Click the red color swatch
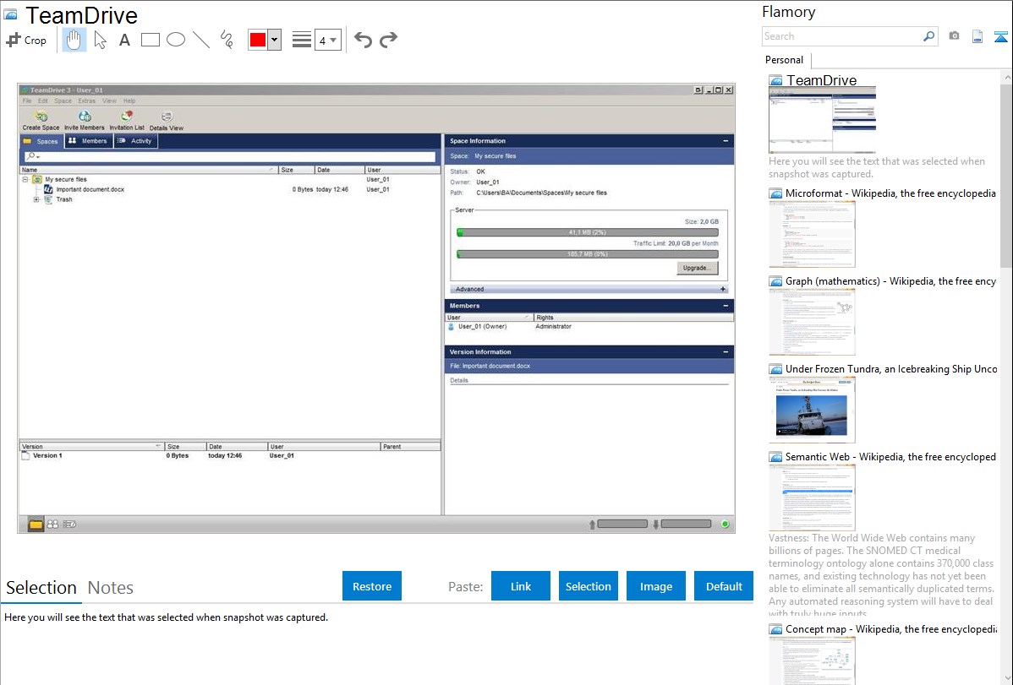The width and height of the screenshot is (1013, 685). coord(257,40)
